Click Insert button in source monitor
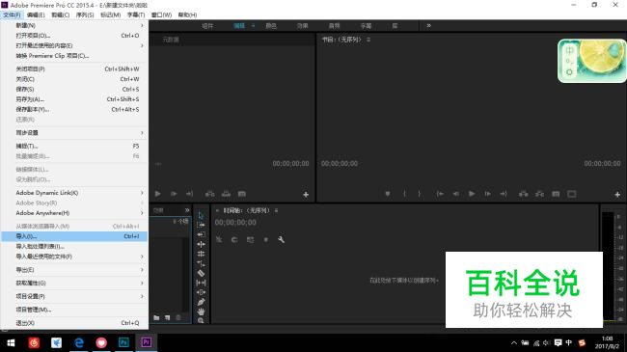 209,194
